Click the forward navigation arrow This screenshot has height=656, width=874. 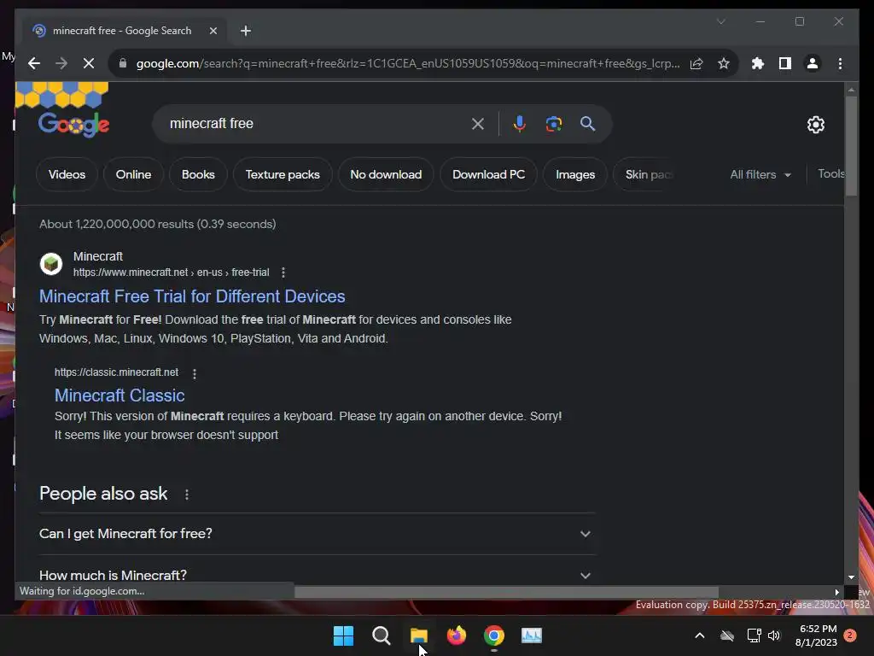tap(61, 63)
